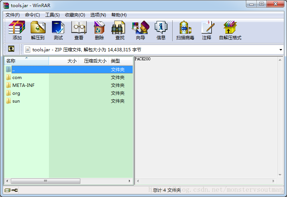
Task: Open the 查看 (View) toolbar icon
Action: [79, 27]
